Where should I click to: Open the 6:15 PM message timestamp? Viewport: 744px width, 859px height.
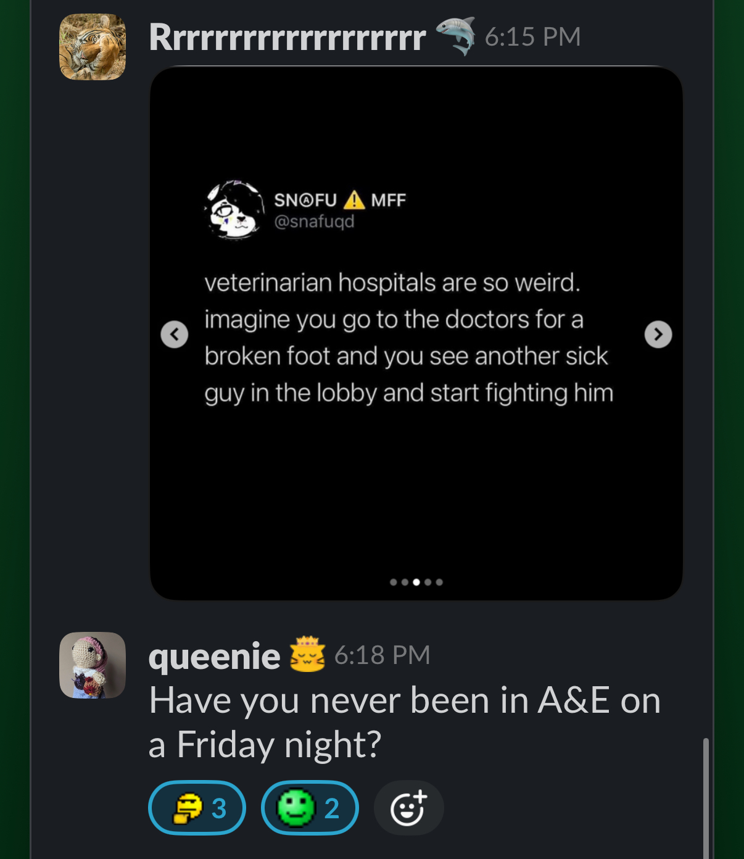pyautogui.click(x=532, y=37)
